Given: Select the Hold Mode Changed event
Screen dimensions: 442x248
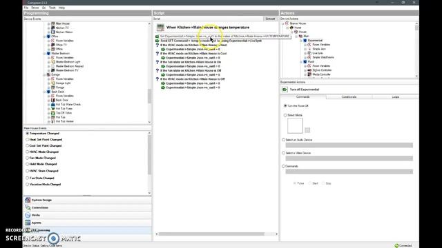Looking at the screenshot, I should tap(28, 164).
